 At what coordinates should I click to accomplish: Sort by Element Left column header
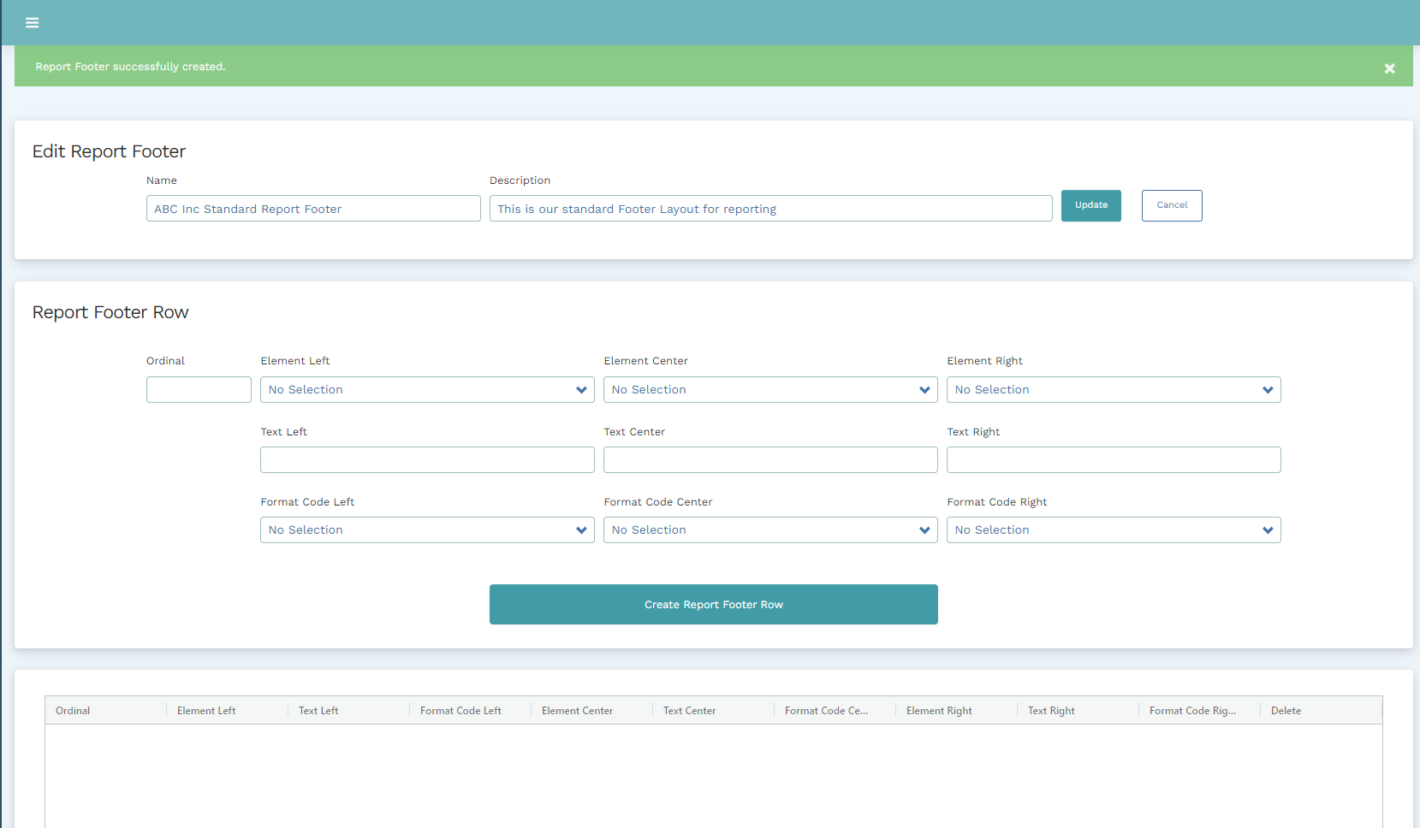[x=206, y=711]
